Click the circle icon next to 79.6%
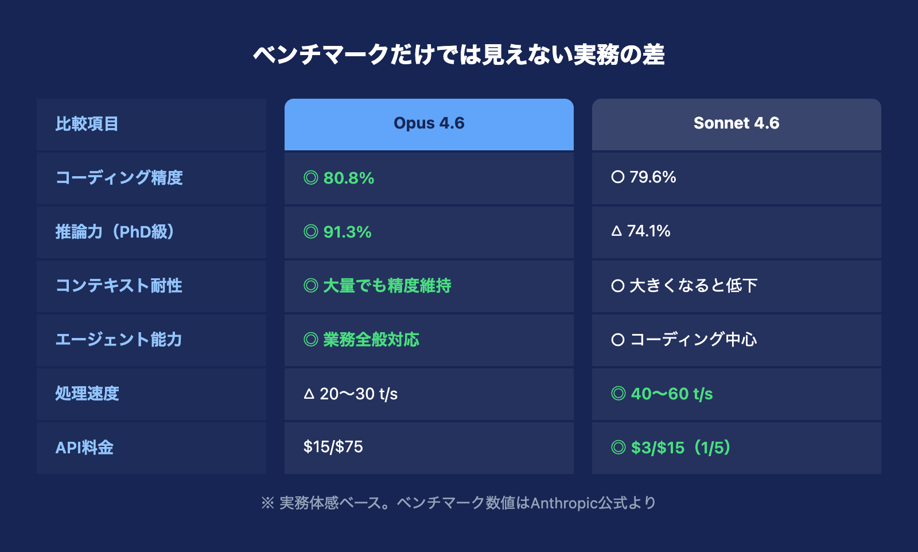 point(618,177)
